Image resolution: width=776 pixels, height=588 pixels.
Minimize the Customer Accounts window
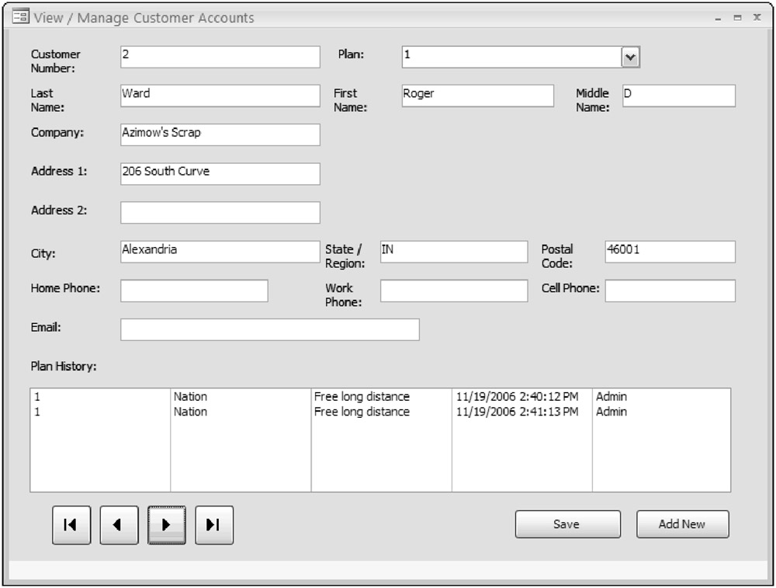point(719,18)
